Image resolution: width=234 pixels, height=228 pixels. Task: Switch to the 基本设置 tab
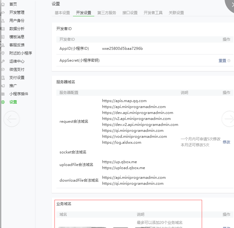tap(62, 13)
